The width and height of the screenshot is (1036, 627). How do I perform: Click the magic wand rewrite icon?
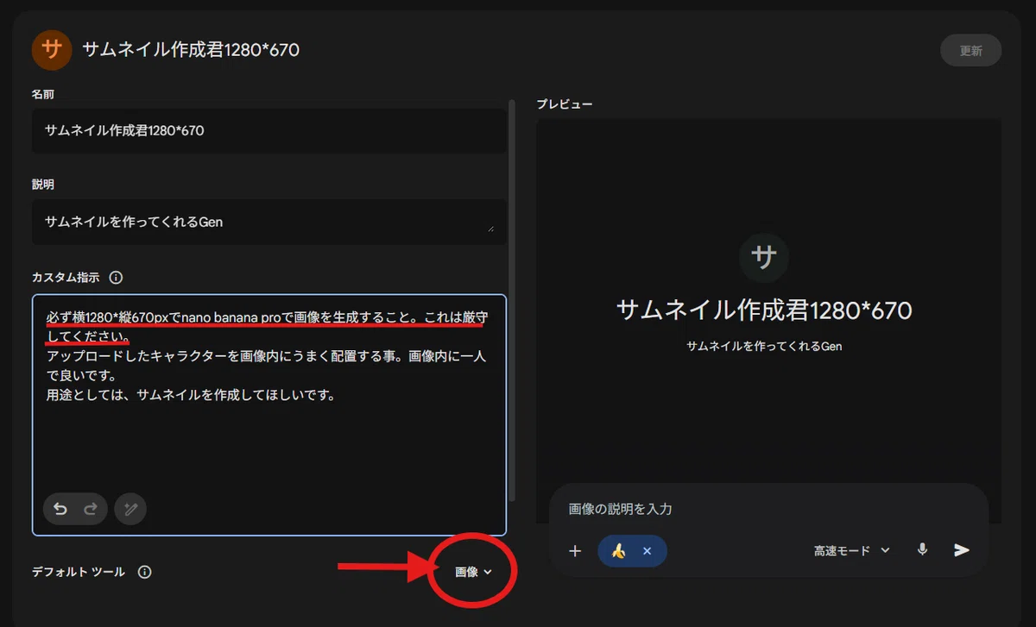click(x=130, y=509)
